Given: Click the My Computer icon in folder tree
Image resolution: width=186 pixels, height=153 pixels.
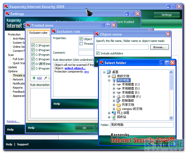Looking at the screenshot, I should click(114, 80).
